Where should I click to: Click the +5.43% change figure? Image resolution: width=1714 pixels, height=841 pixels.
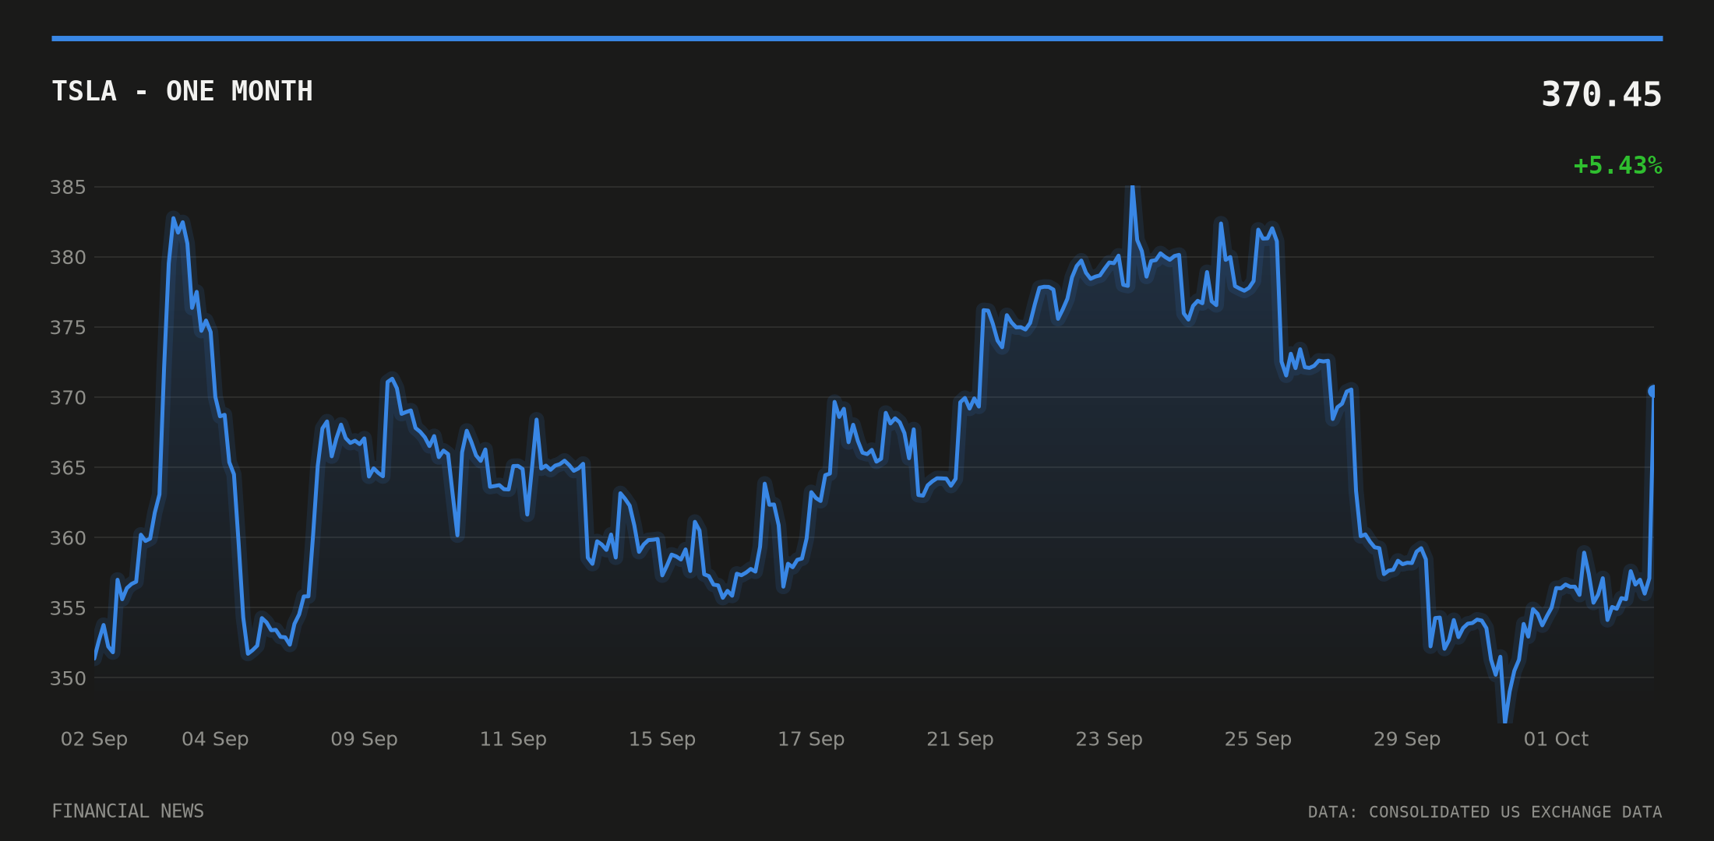1617,165
